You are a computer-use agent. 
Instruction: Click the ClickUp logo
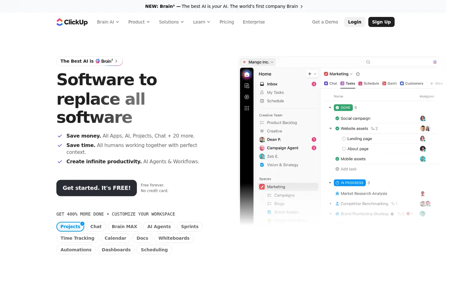(x=72, y=22)
